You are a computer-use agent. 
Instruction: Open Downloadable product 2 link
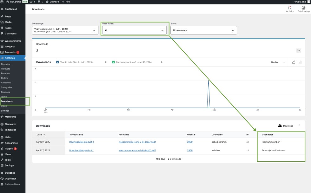(x=82, y=142)
